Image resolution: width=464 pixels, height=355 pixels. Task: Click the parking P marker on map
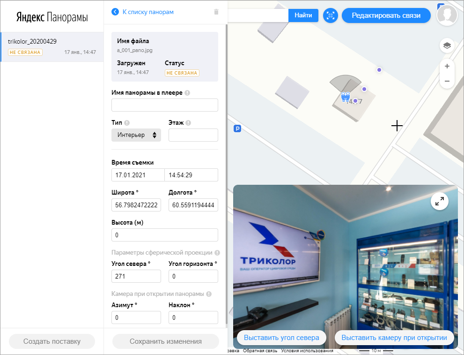(237, 128)
